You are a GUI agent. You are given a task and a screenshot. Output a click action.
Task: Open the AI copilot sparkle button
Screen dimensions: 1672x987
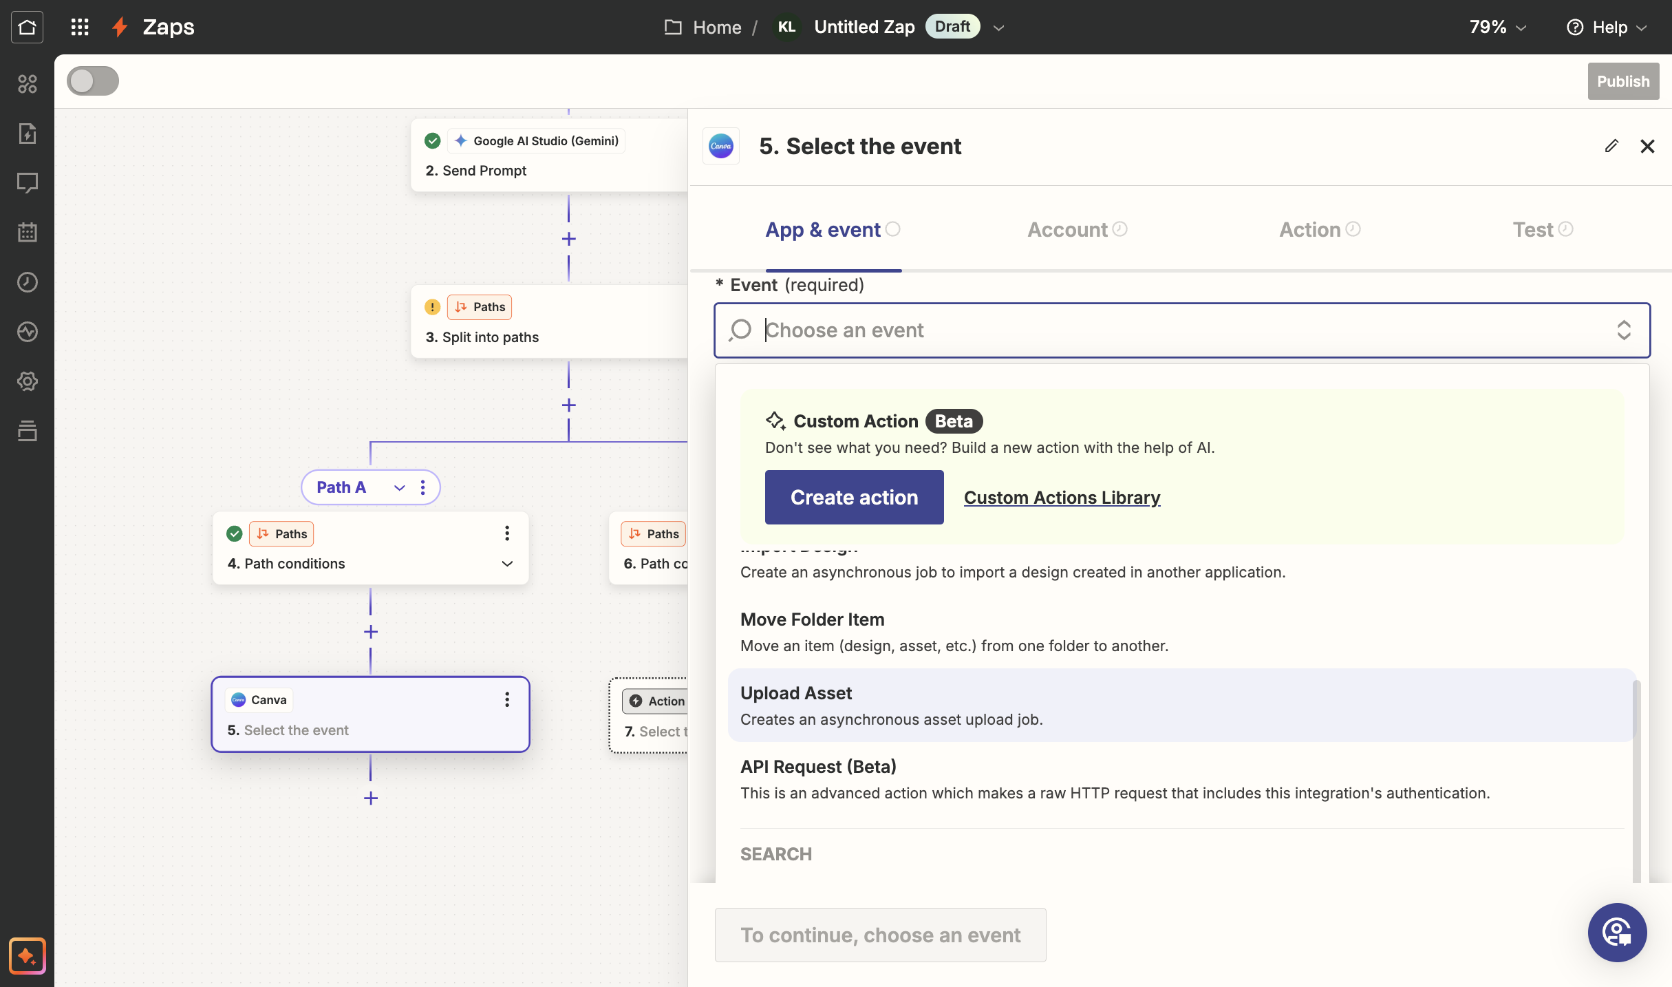click(x=27, y=956)
